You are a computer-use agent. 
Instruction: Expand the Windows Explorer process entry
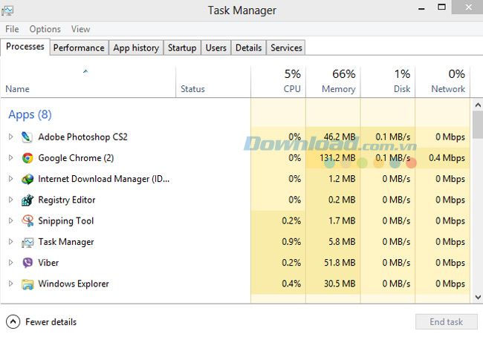pyautogui.click(x=11, y=284)
